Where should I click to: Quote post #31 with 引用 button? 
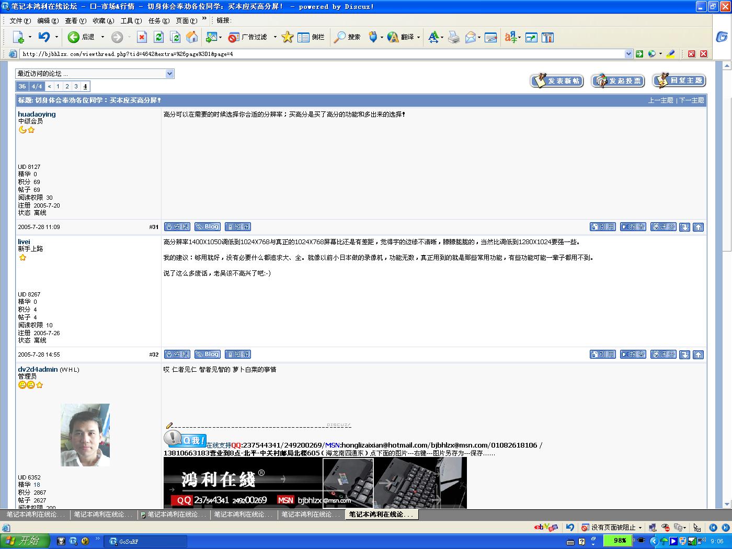coord(603,227)
